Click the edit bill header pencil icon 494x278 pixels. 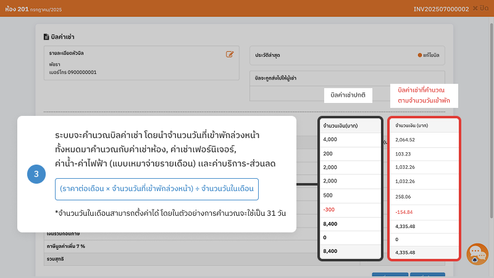click(x=230, y=54)
